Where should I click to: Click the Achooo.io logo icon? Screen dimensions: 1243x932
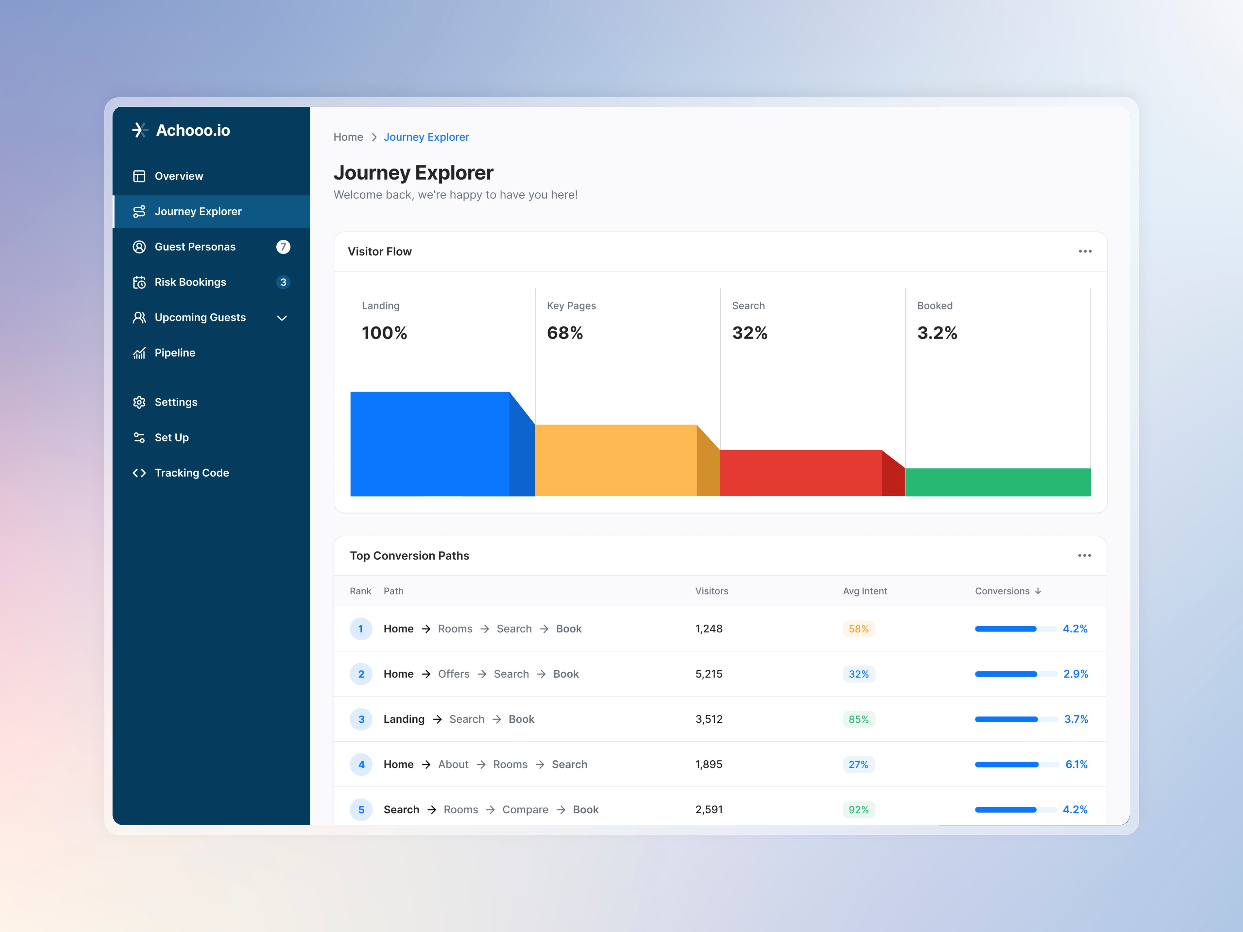[139, 130]
